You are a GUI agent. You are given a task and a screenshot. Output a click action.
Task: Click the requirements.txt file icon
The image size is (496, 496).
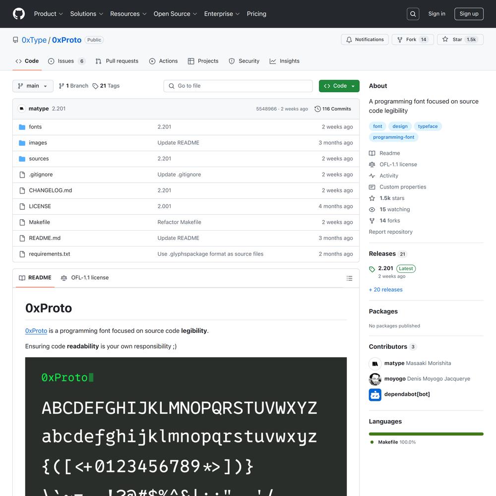tap(22, 254)
